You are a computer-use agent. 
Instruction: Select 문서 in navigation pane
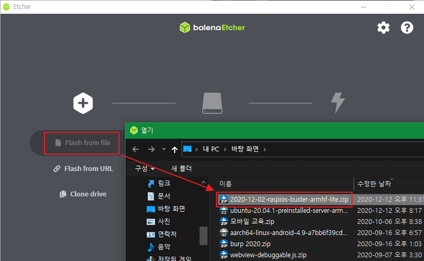point(164,196)
